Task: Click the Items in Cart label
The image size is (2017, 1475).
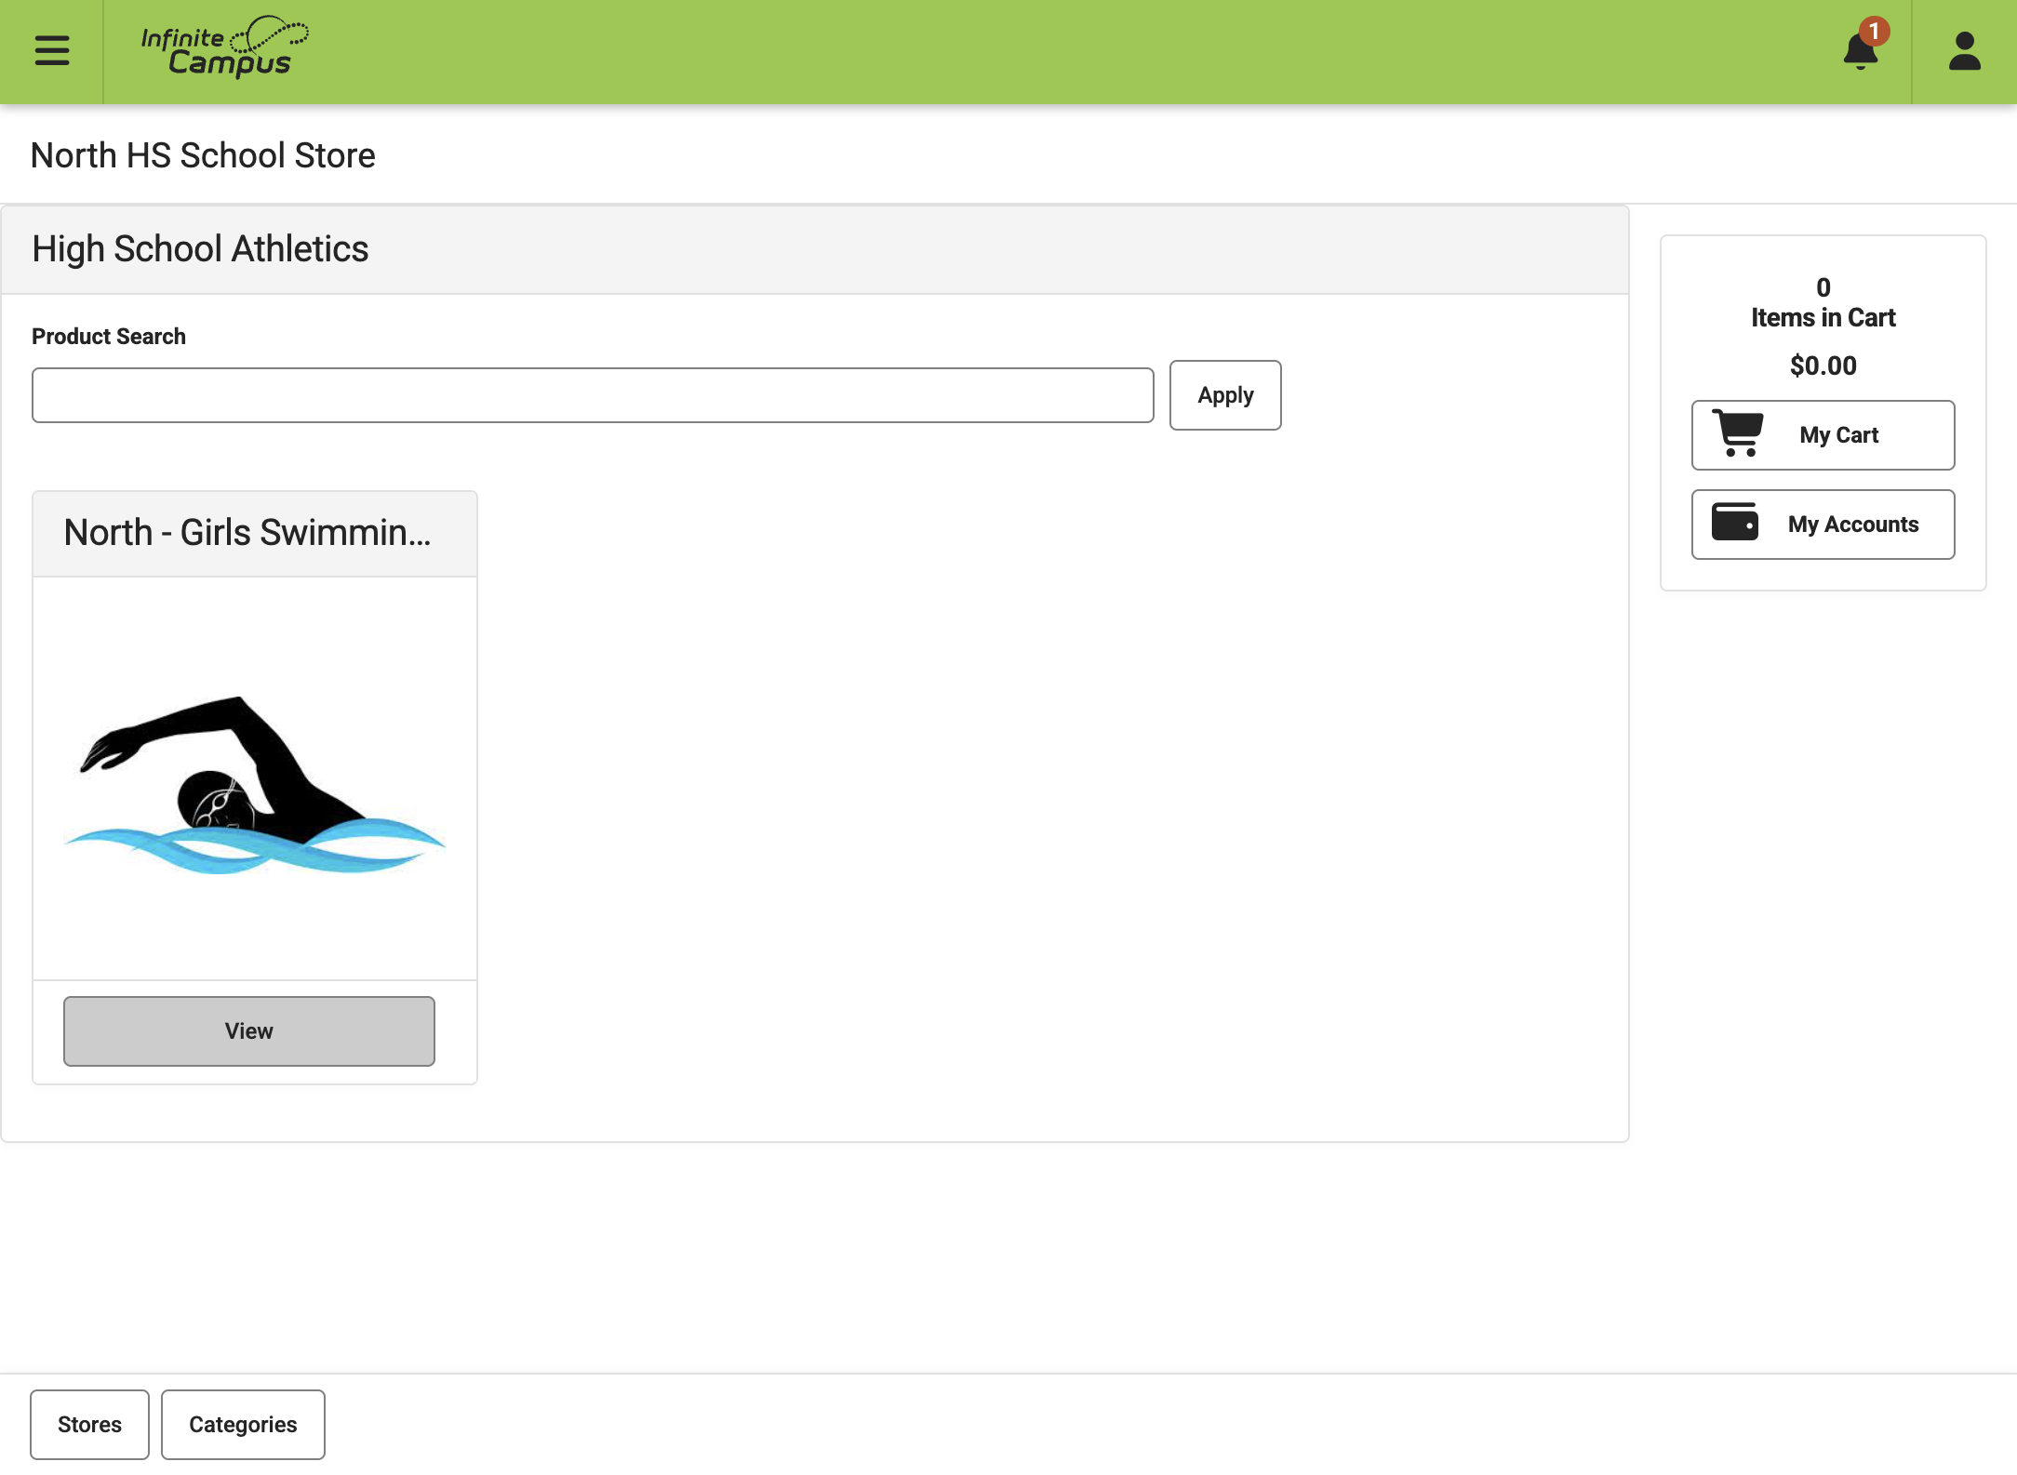Action: (x=1823, y=318)
